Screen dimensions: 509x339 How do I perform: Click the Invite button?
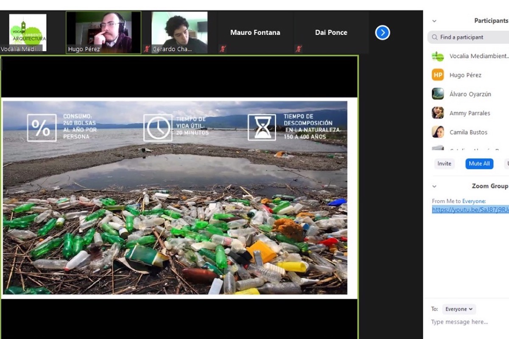pyautogui.click(x=445, y=164)
